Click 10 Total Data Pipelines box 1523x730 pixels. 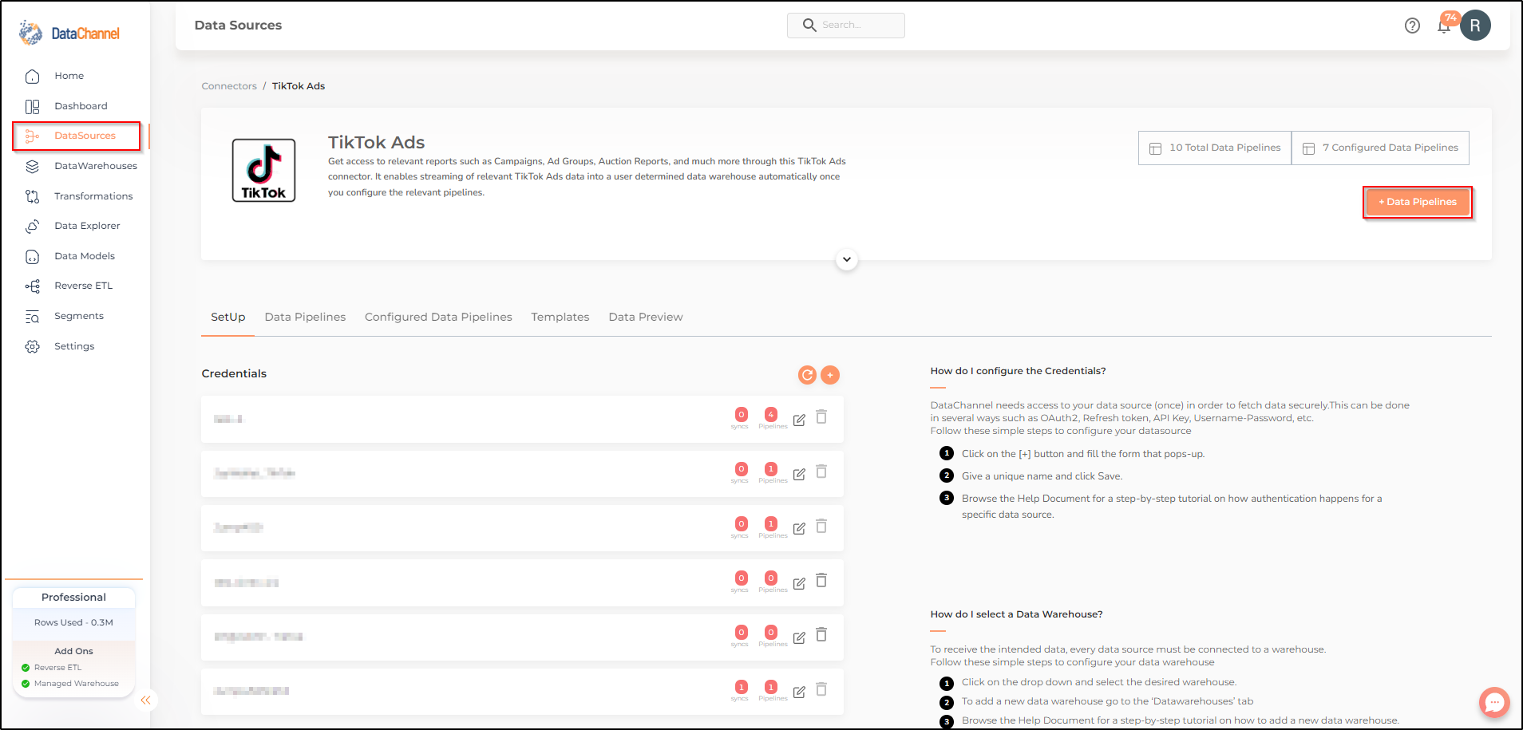(1215, 148)
